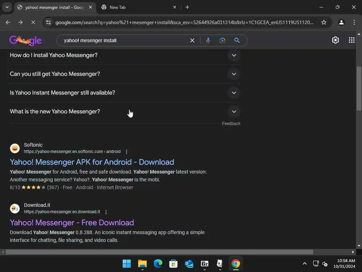Open muted volume icon in tray
The image size is (362, 272).
click(x=325, y=263)
